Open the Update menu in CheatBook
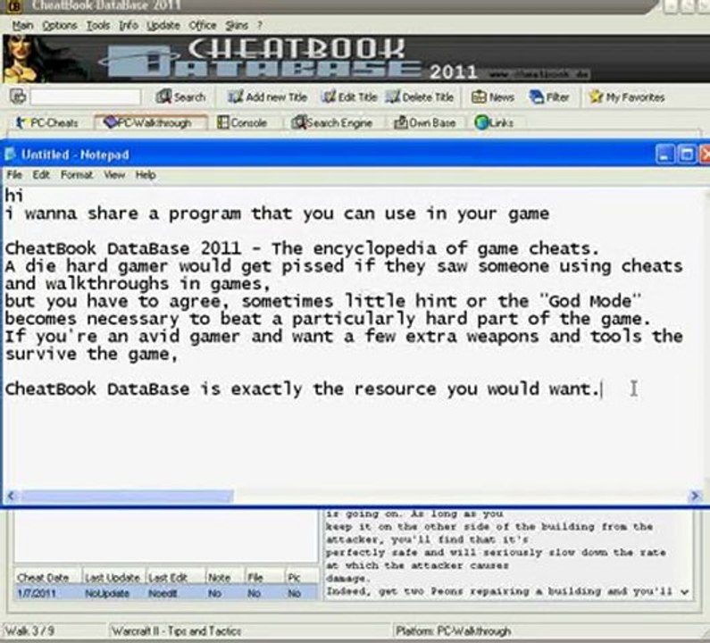Screen dimensions: 710x643 pos(163,25)
